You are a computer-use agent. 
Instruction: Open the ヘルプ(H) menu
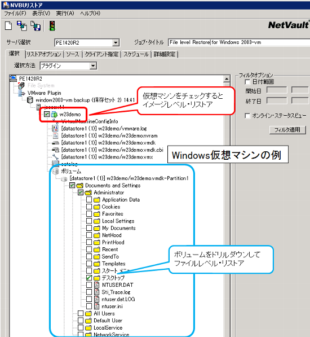point(90,14)
